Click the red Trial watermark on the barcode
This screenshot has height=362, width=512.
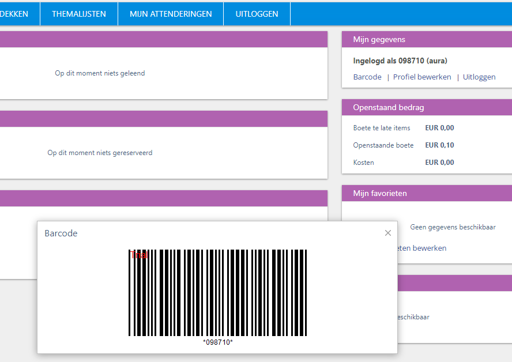(x=139, y=255)
